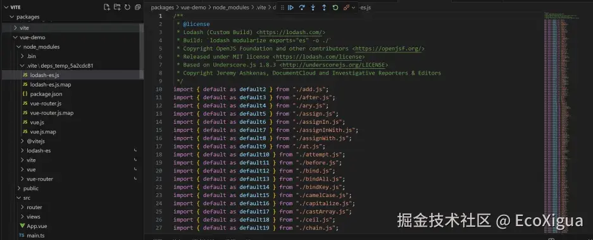This screenshot has width=593, height=240.
Task: Collapse the packages folder
Action: 12,17
